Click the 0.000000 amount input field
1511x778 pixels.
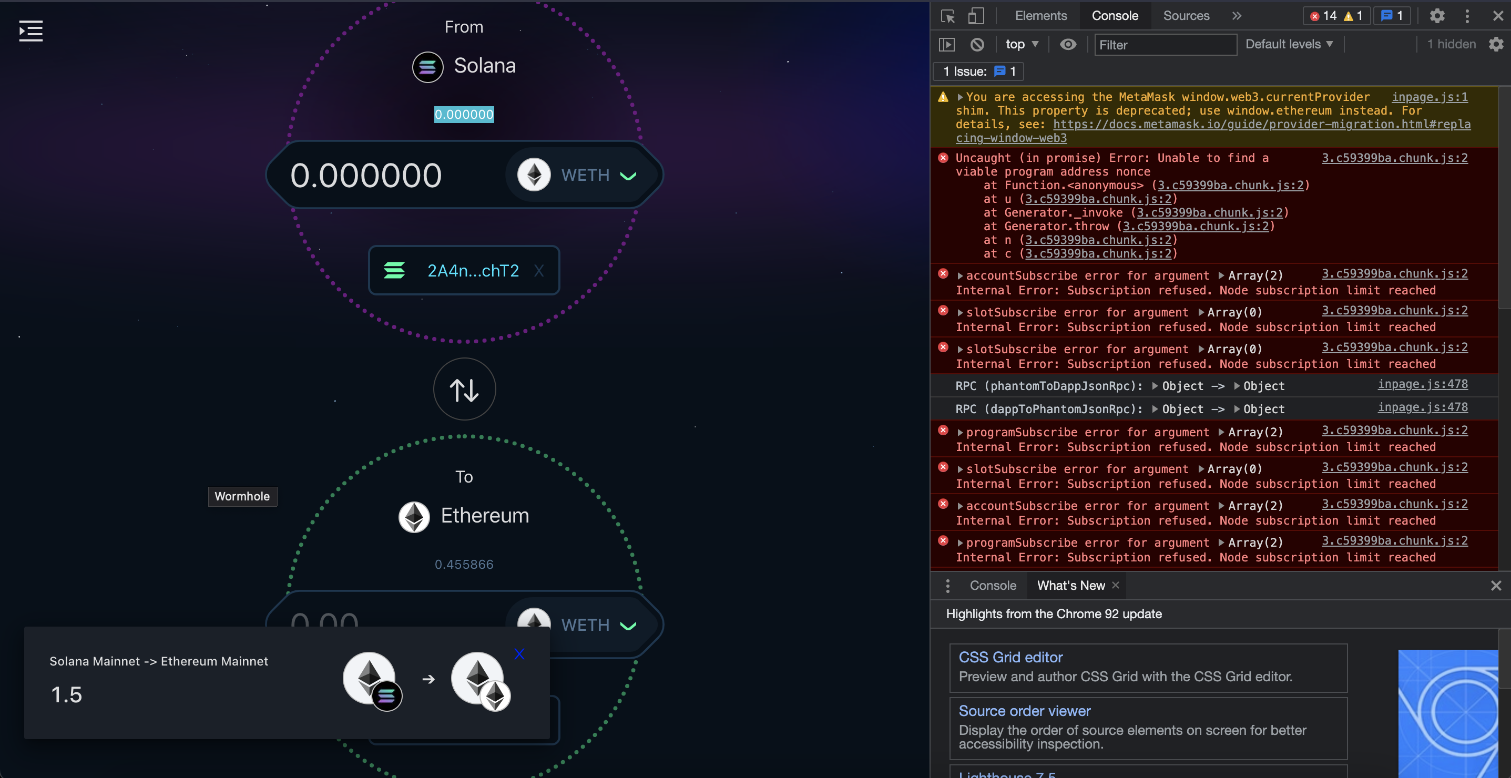coord(366,174)
